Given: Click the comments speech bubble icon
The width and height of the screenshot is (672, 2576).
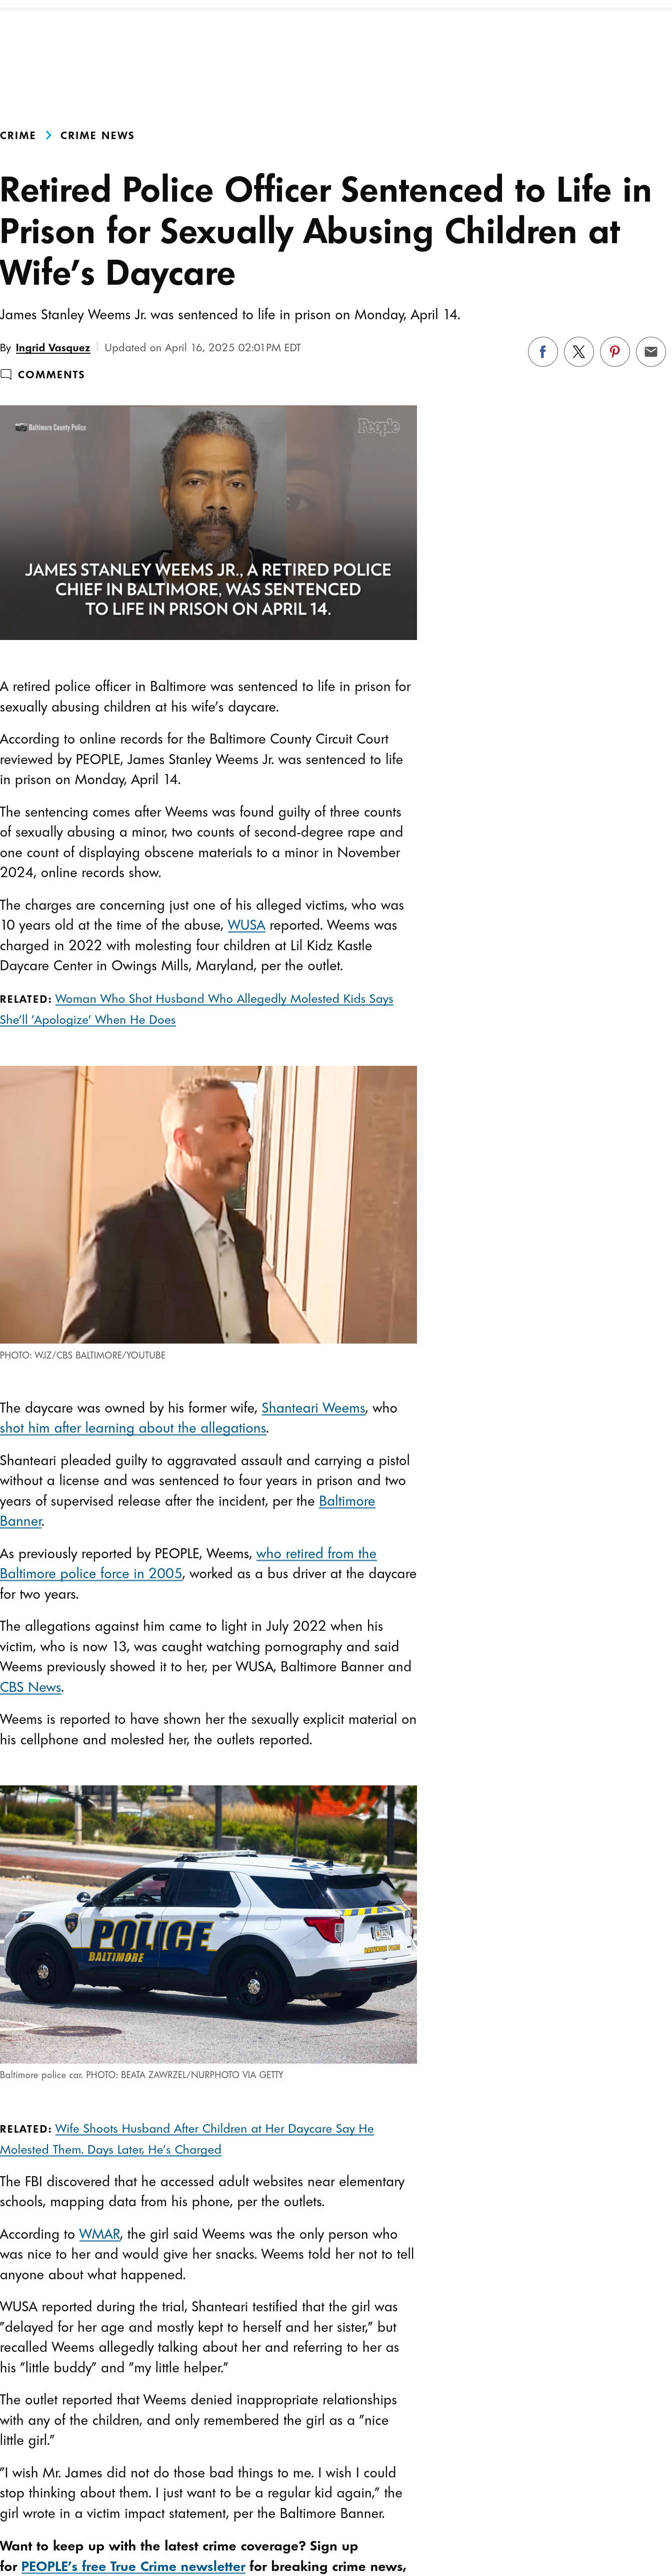Looking at the screenshot, I should click(x=6, y=374).
